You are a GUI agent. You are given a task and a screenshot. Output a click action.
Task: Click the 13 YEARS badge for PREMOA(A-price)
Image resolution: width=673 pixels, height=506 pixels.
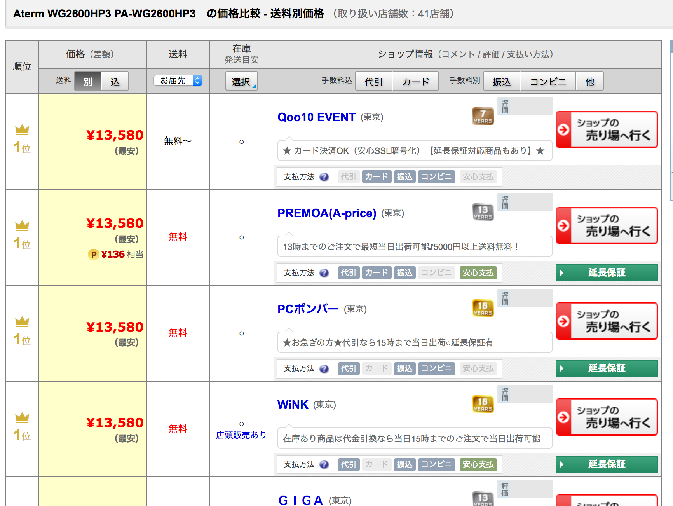483,212
